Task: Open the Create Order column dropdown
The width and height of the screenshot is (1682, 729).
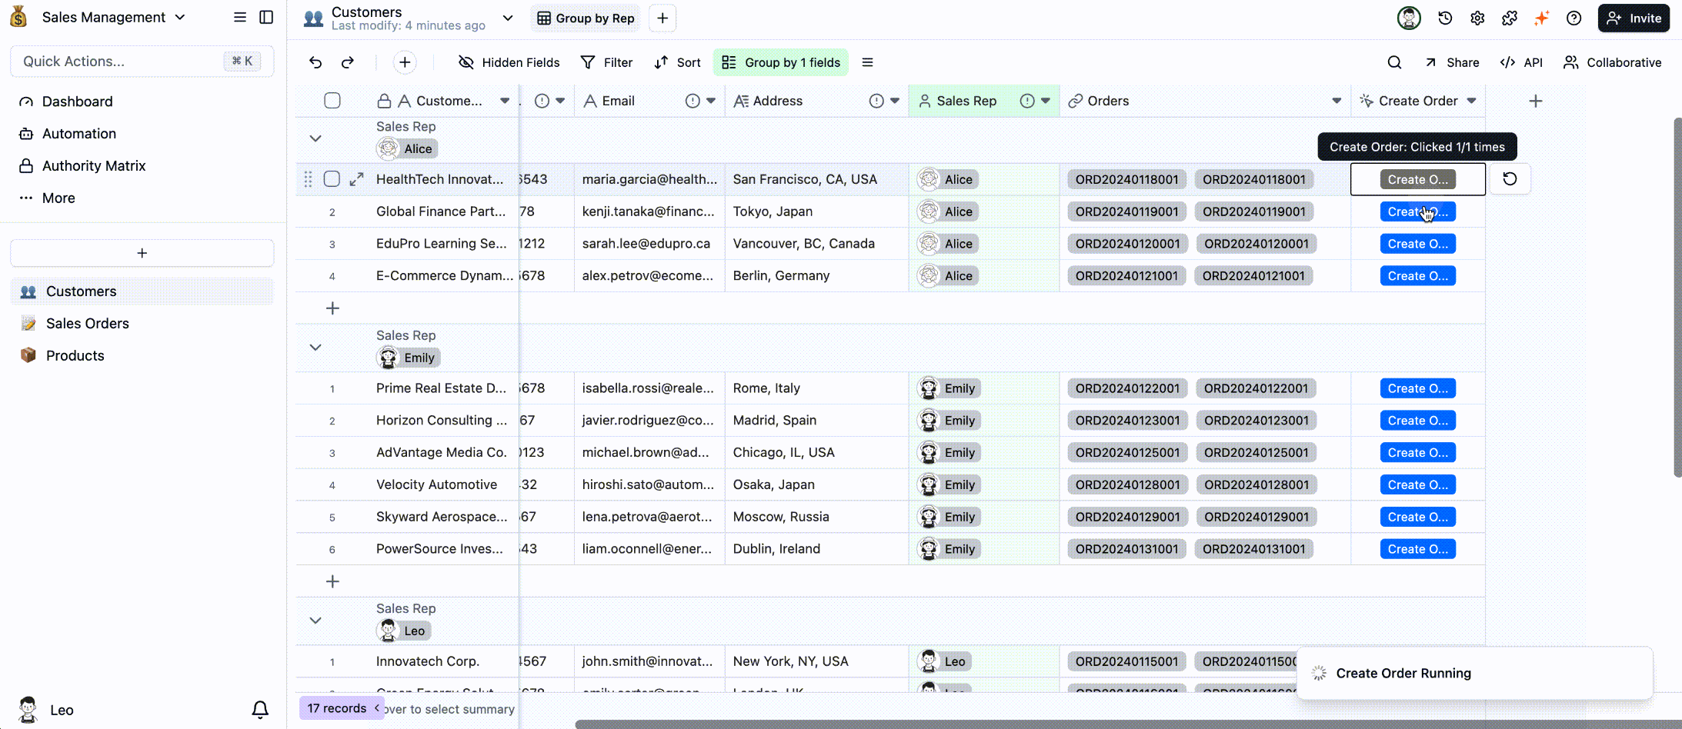Action: coord(1471,101)
